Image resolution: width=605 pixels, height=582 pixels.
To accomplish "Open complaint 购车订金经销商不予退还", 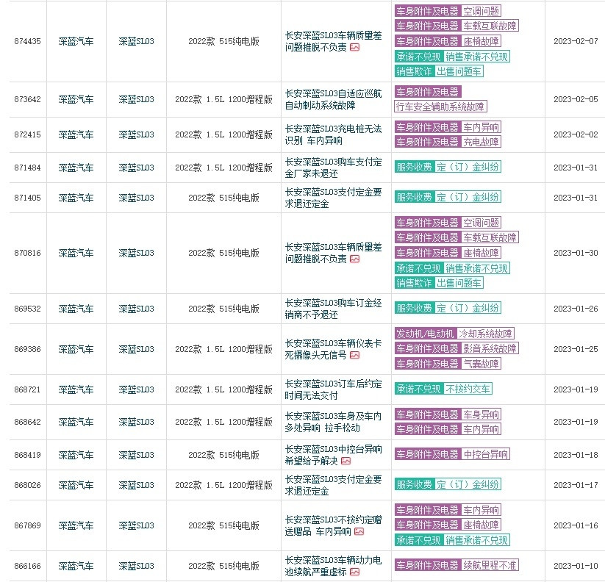I will point(333,309).
